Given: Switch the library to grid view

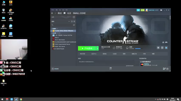Looking at the screenshot, I should [74, 17].
